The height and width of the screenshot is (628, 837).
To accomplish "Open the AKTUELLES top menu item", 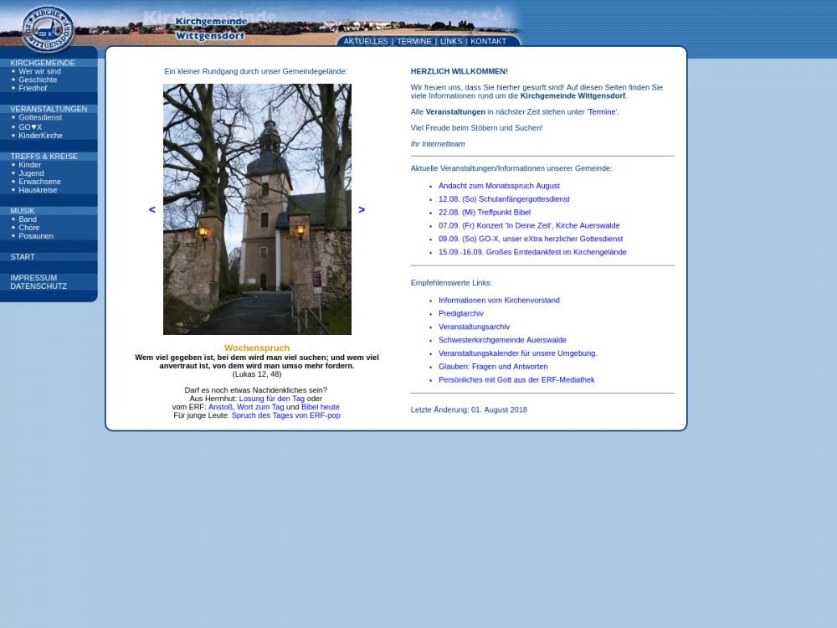I will 366,41.
